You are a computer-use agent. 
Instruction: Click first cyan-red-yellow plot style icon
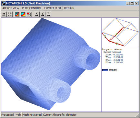pyautogui.click(x=17, y=14)
